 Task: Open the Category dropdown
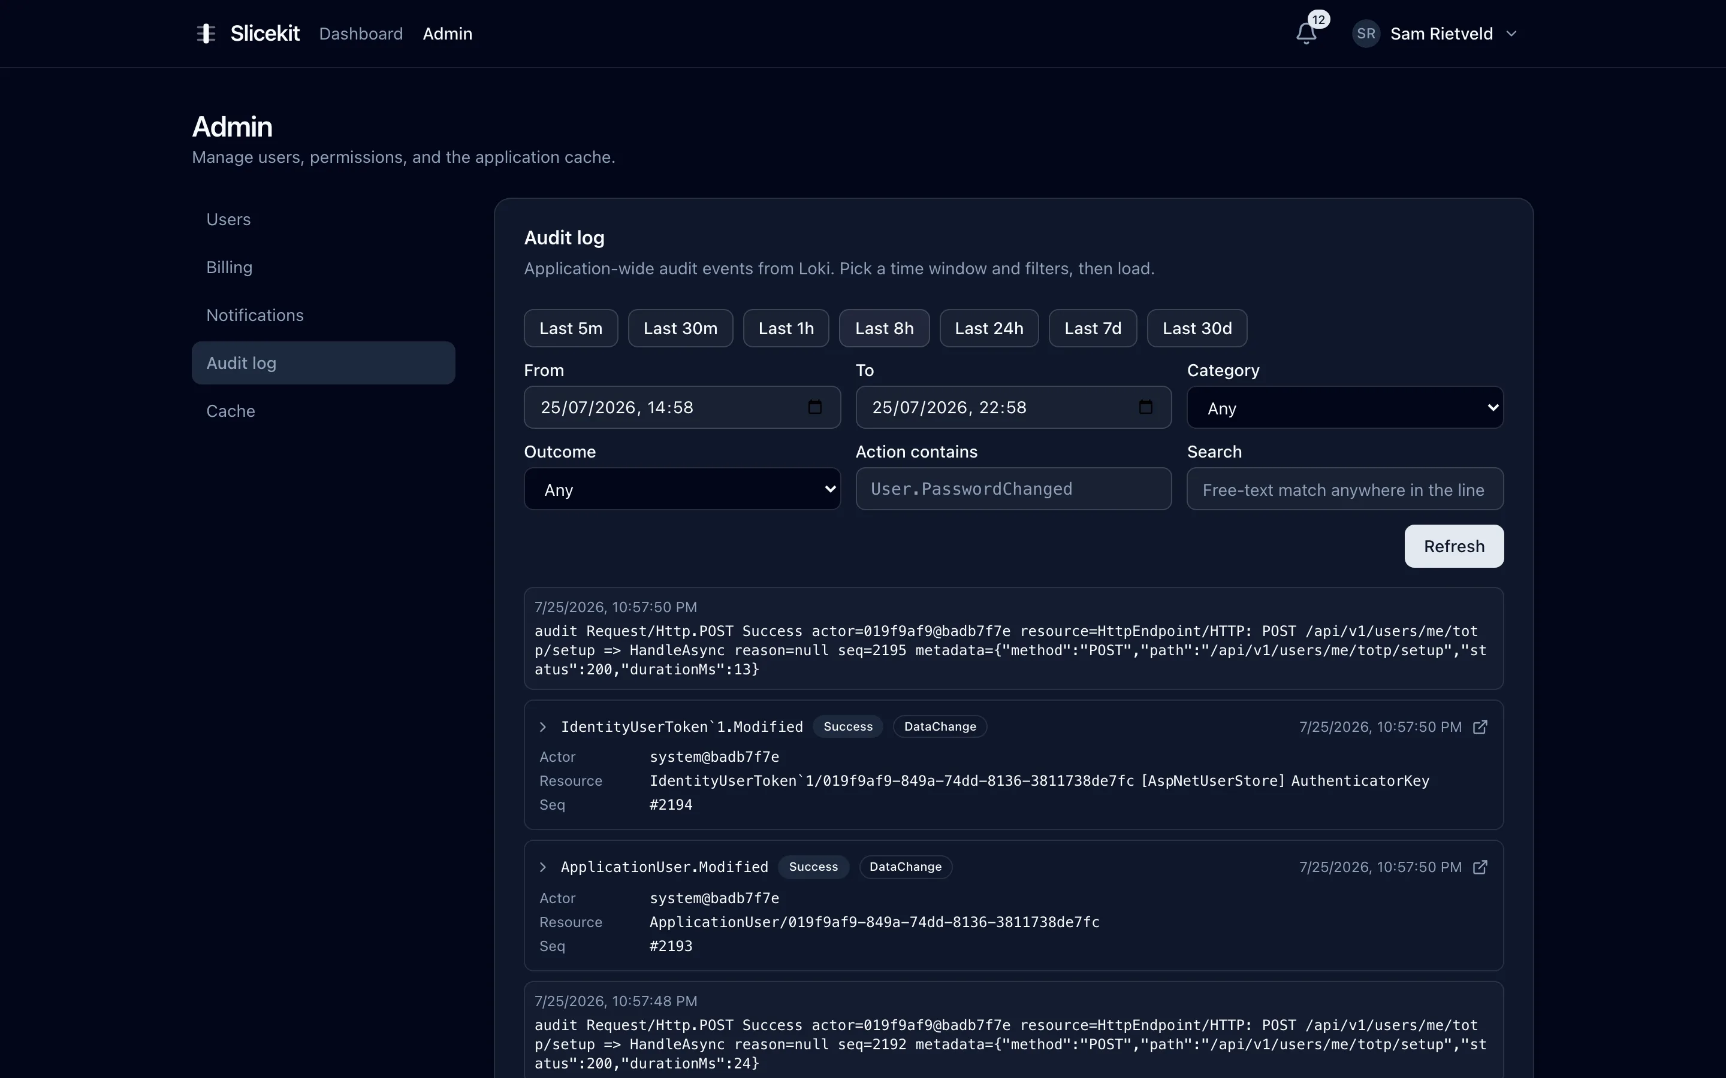point(1344,408)
